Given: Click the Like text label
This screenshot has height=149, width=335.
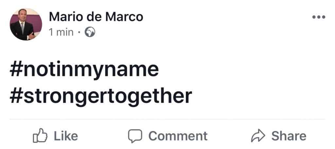Looking at the screenshot, I should click(66, 136).
